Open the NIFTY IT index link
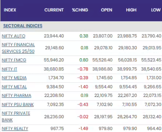Screen dimensions: 162x132 pyautogui.click(x=9, y=69)
